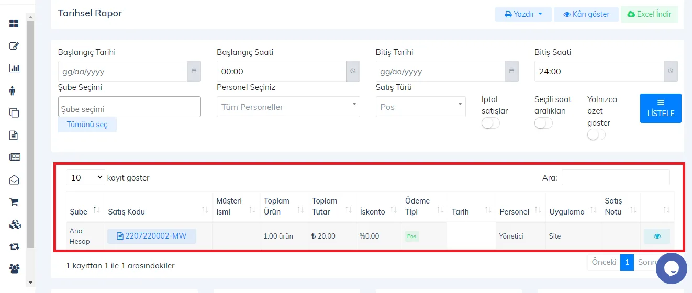Open the chat support bubble
Viewport: 692px width, 293px height.
671,268
